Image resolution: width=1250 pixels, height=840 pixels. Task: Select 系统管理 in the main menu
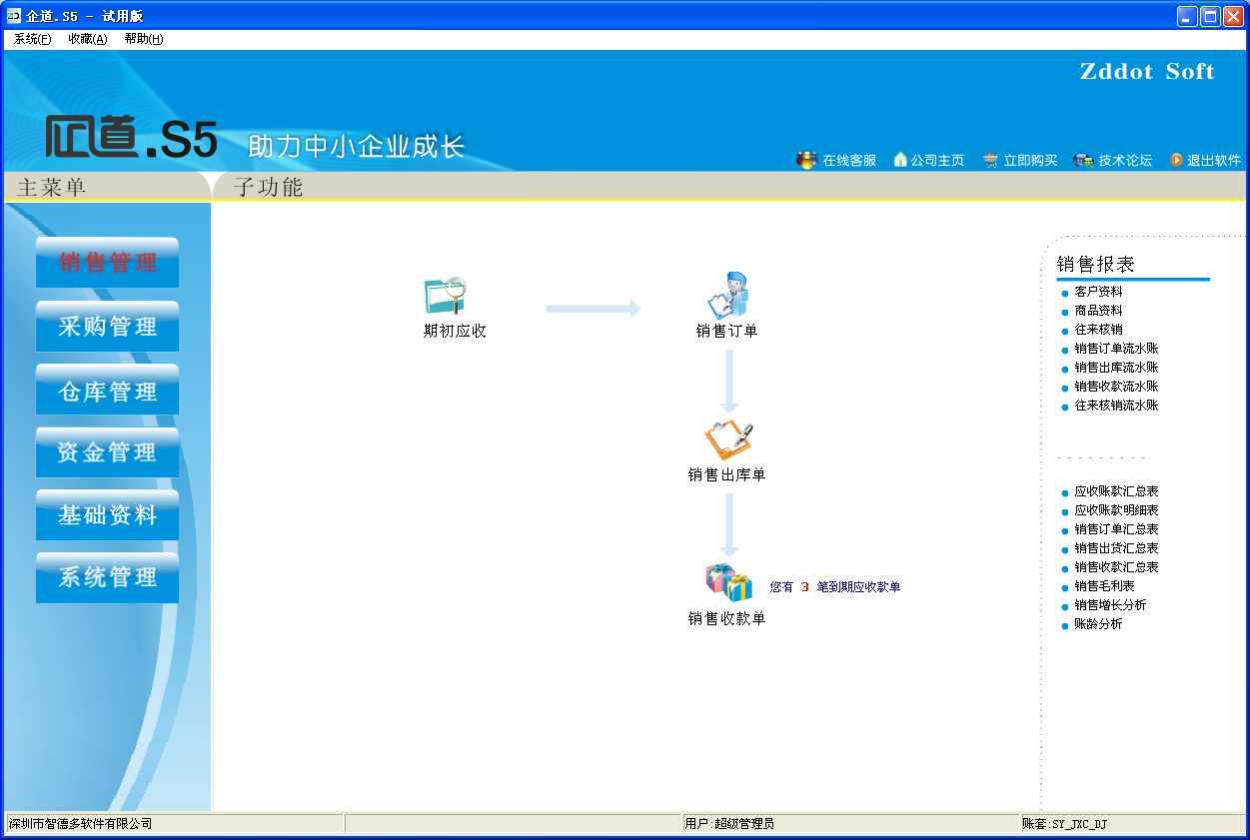107,577
